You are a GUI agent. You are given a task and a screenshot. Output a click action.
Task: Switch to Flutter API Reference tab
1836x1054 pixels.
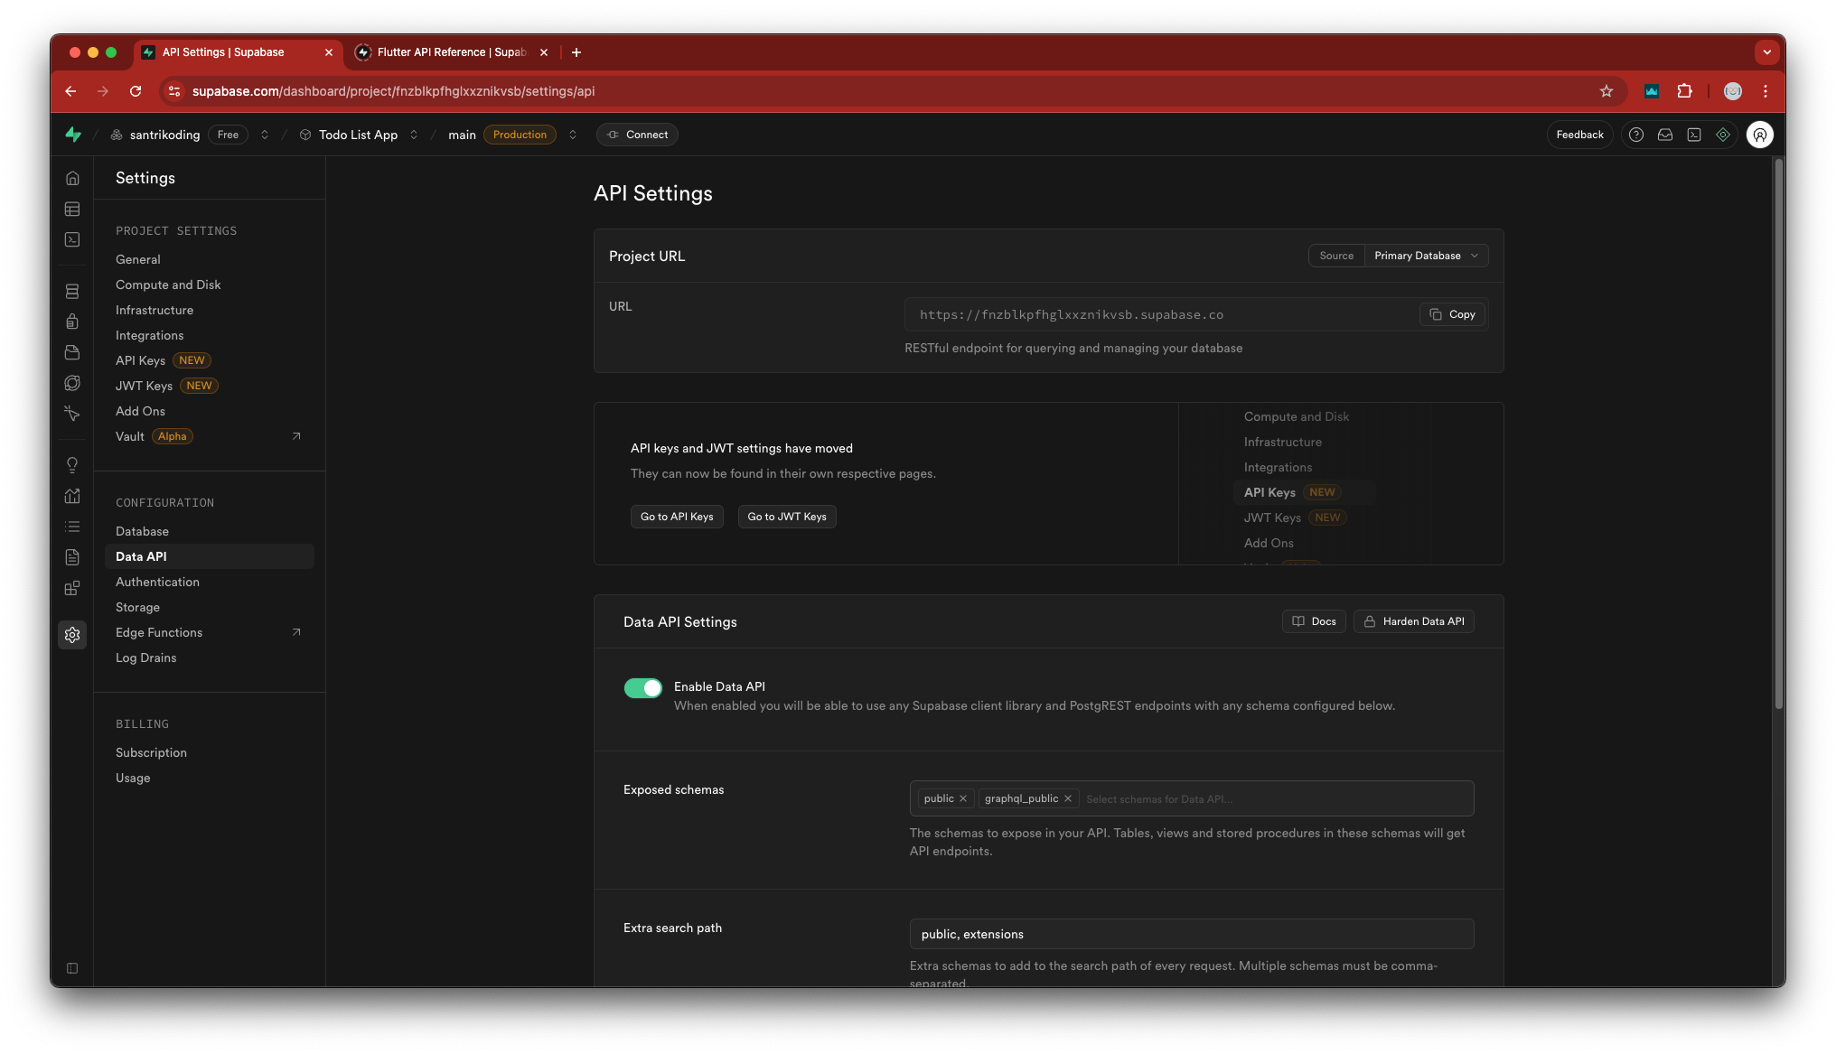(450, 52)
